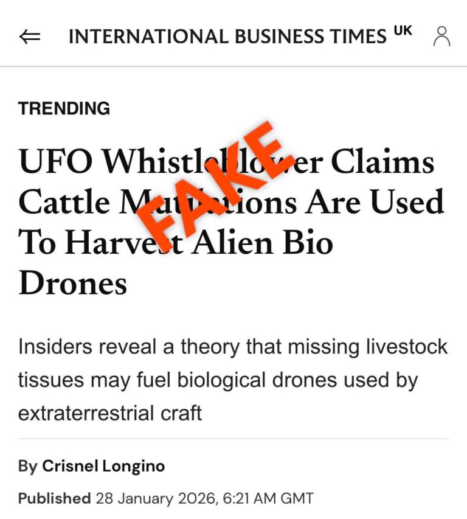The width and height of the screenshot is (467, 519).
Task: Select the TRENDING category label
Action: click(x=64, y=108)
